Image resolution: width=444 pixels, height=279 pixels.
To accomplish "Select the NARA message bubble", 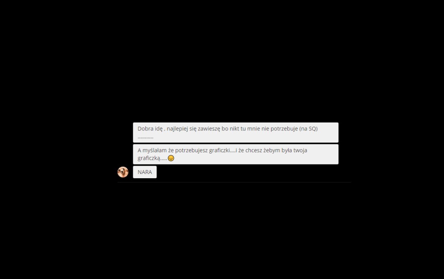I will click(145, 172).
